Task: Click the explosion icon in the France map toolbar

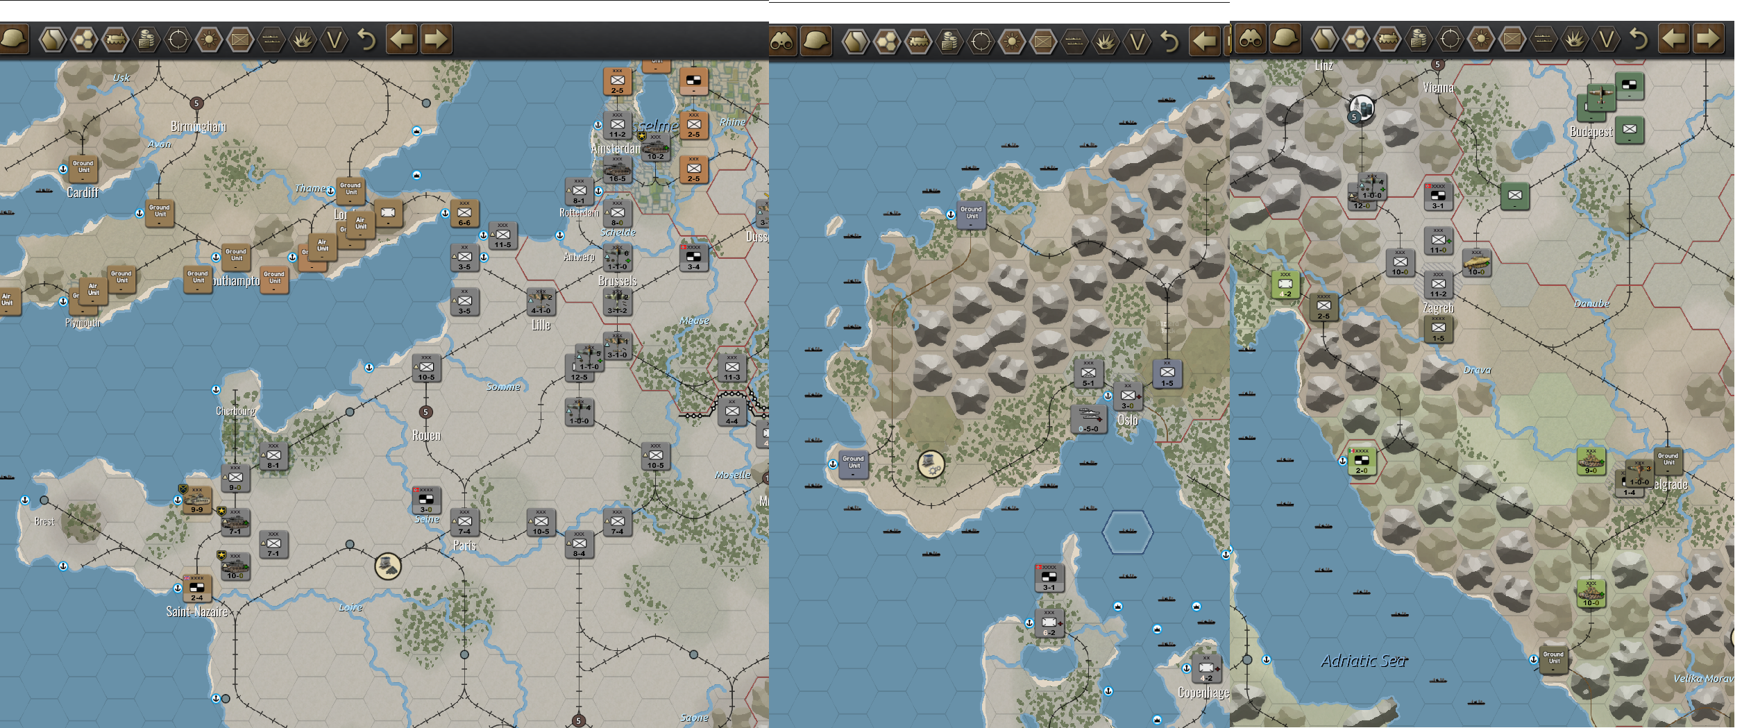Action: click(303, 40)
